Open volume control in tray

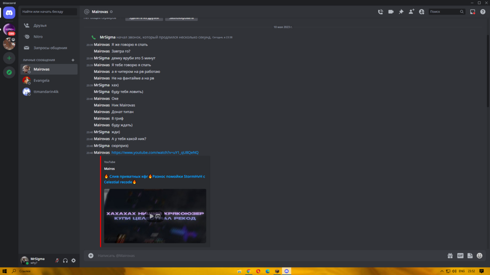(454, 271)
